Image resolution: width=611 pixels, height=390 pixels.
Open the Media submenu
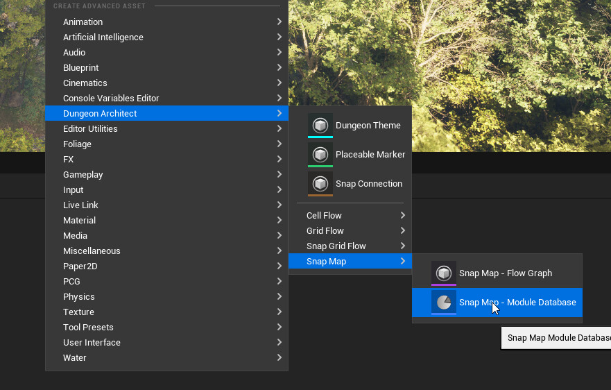(166, 235)
